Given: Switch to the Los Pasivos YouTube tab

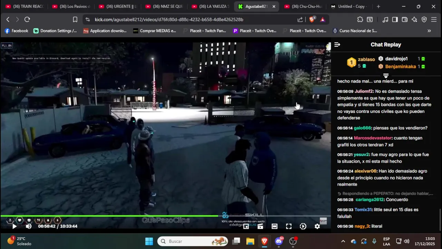Looking at the screenshot, I should [71, 7].
